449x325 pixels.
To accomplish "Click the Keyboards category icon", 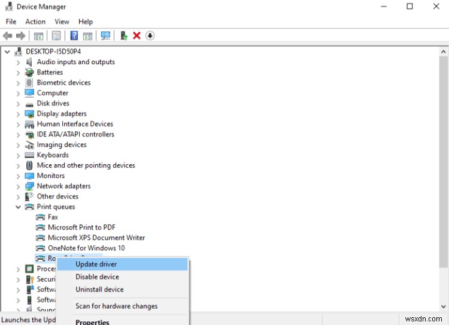I will coord(29,155).
